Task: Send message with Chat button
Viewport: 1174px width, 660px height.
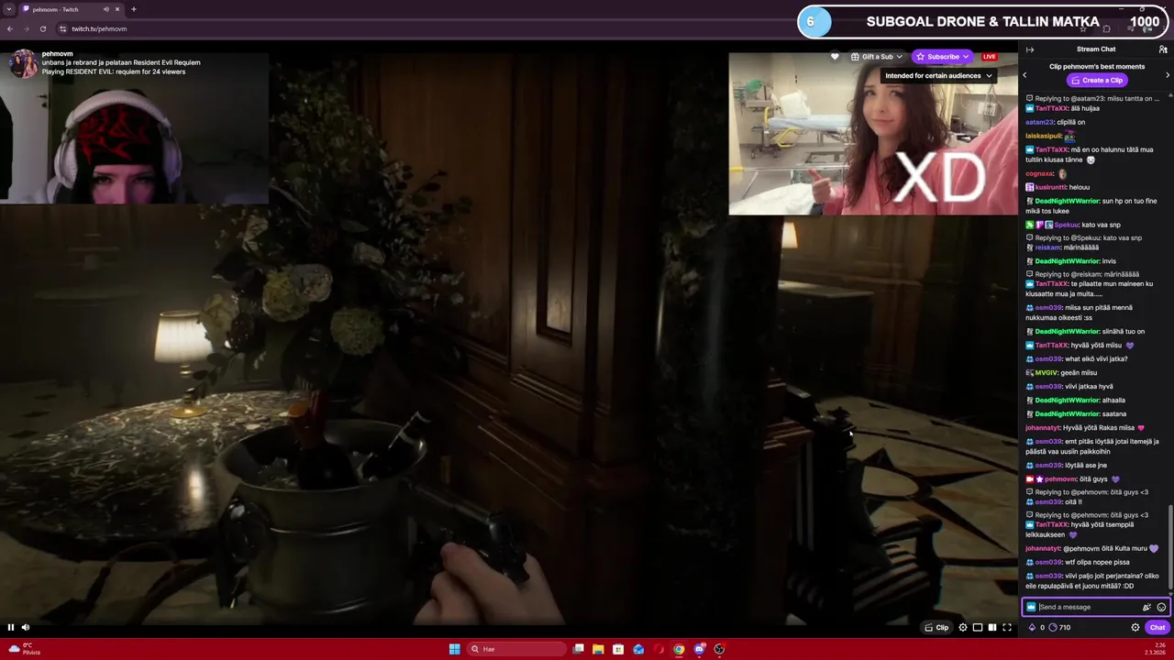Action: click(x=1157, y=628)
